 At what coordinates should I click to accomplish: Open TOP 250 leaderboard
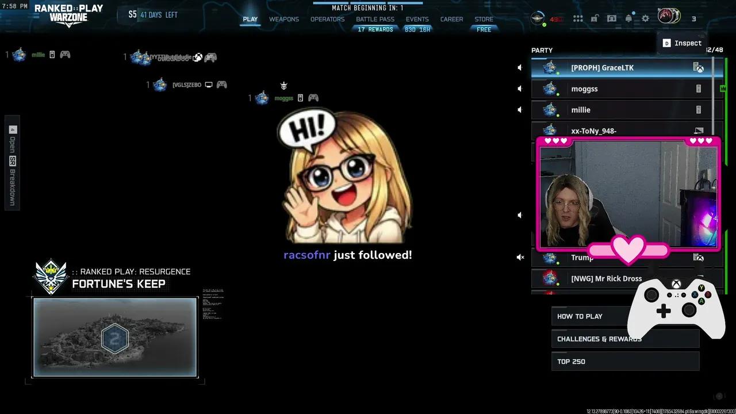[625, 361]
